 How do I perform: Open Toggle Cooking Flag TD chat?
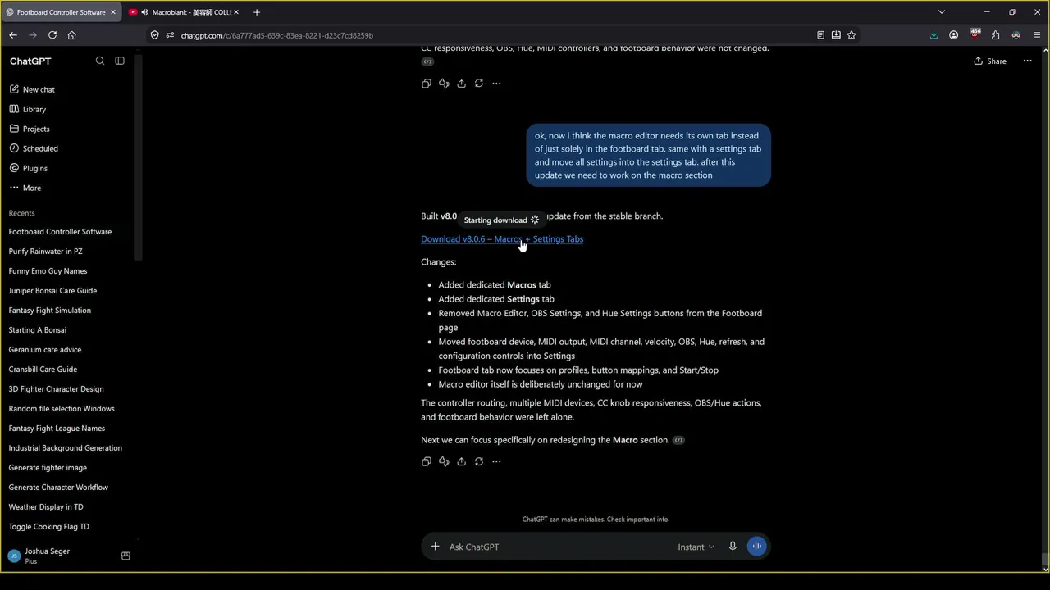click(x=48, y=527)
